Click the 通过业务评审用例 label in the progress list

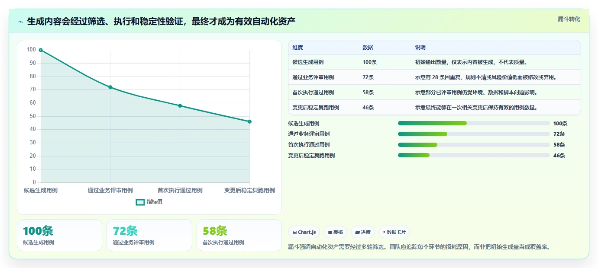point(309,134)
